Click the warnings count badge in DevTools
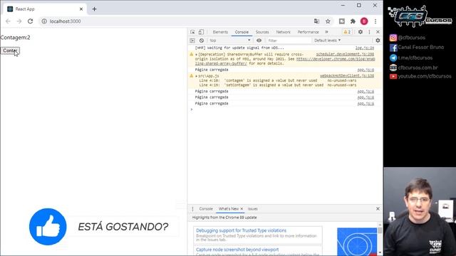Screen dimensions: 456x256 click(347, 32)
